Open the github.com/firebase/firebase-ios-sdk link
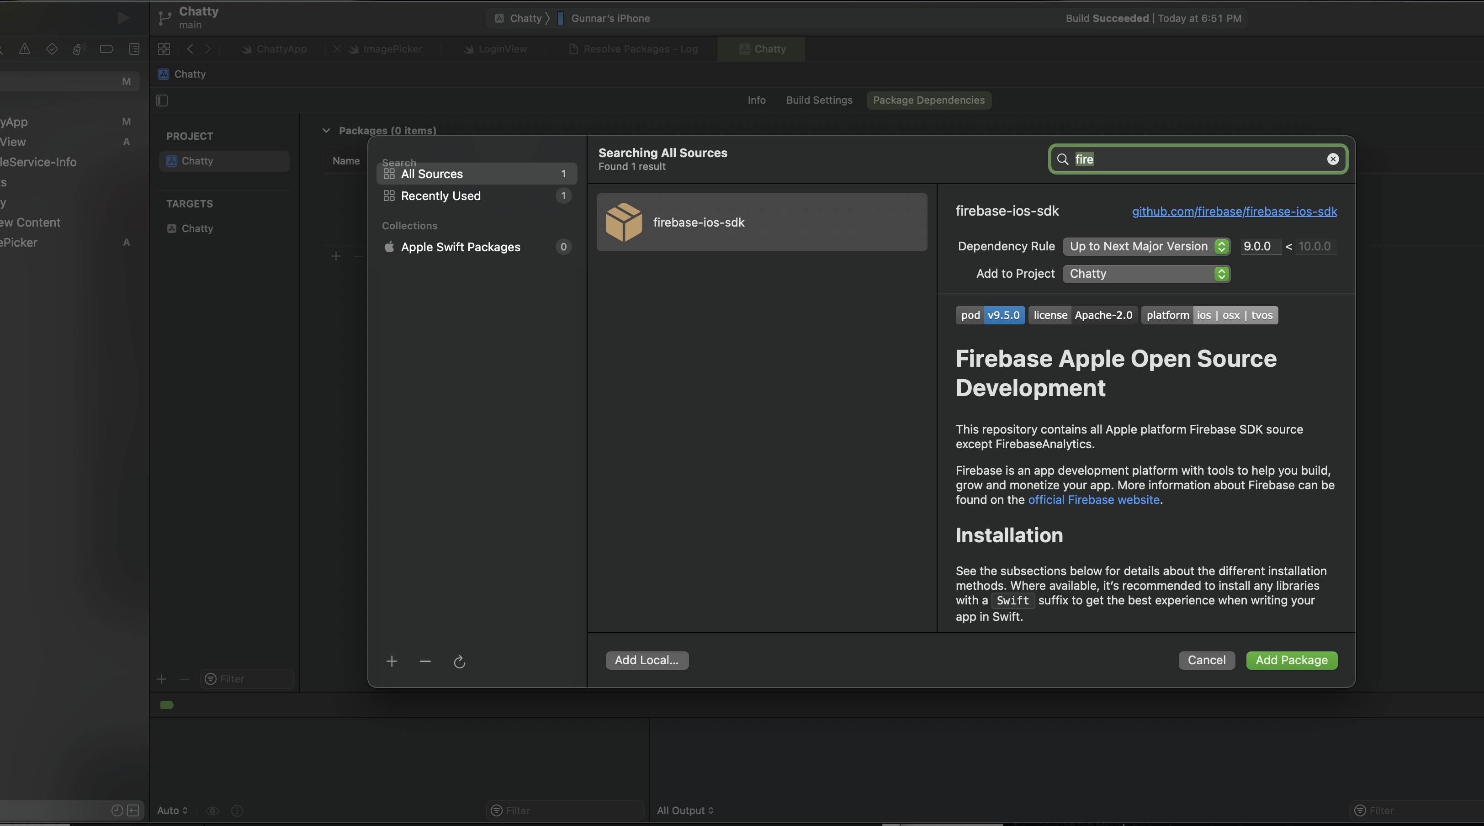Image resolution: width=1484 pixels, height=826 pixels. 1235,212
